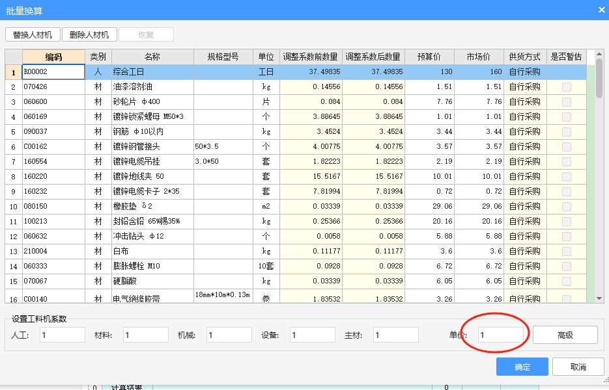Select unit cell 10套

tap(266, 266)
